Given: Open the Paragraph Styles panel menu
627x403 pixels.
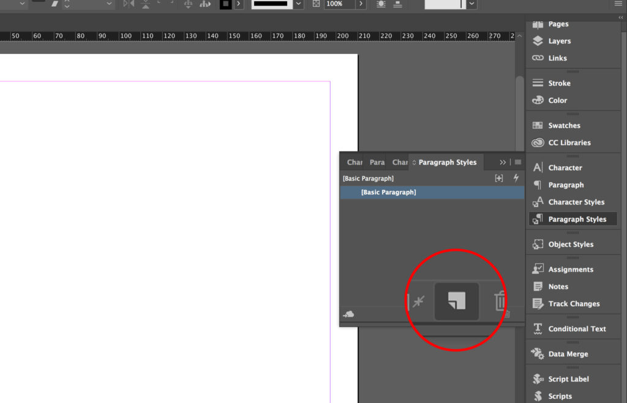Looking at the screenshot, I should point(517,162).
